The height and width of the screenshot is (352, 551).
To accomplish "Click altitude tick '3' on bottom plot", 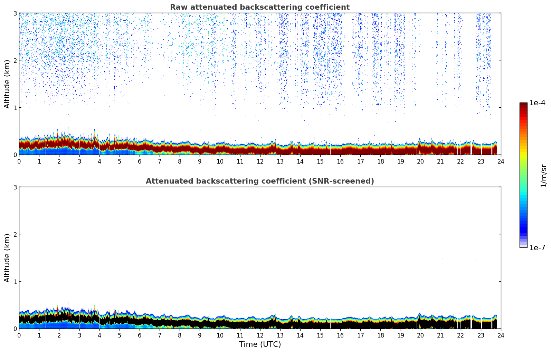I will (15, 187).
